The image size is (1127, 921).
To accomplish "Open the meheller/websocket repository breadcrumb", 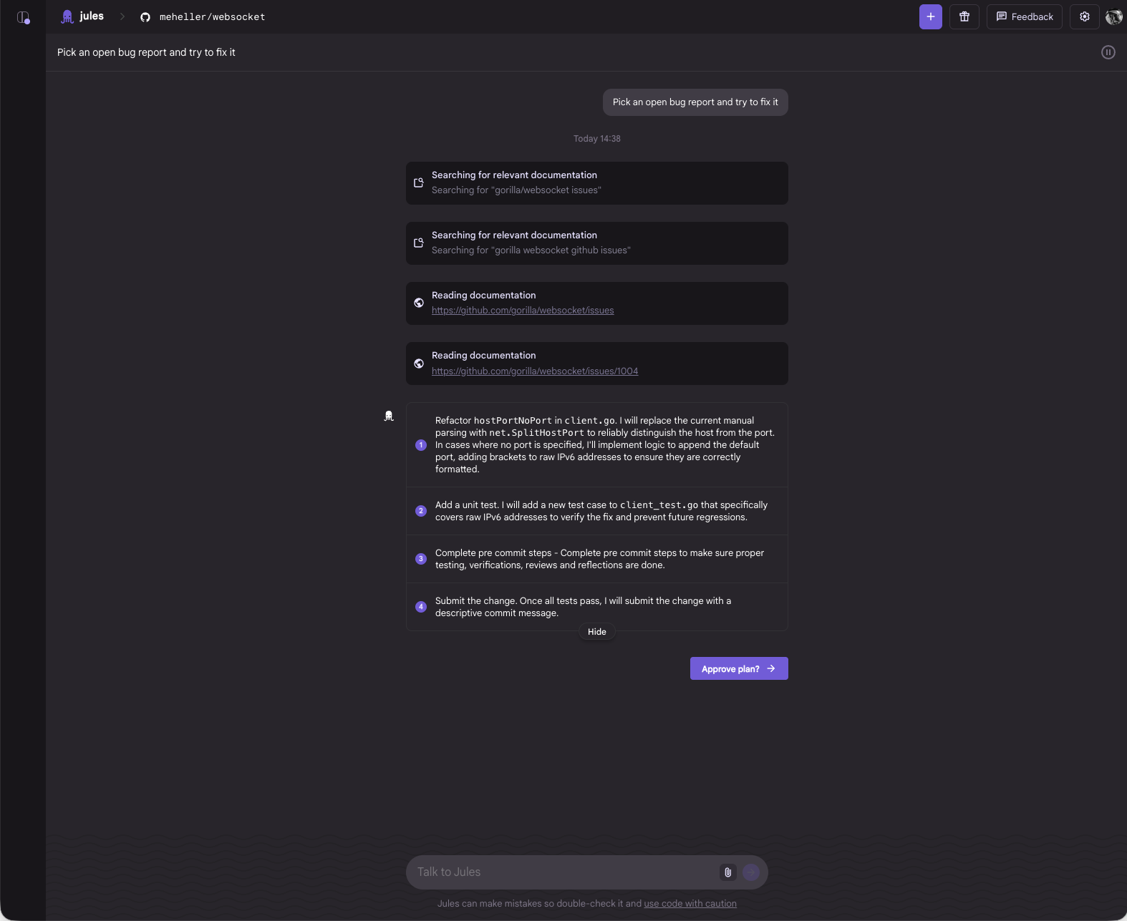I will 212,17.
